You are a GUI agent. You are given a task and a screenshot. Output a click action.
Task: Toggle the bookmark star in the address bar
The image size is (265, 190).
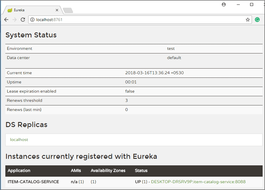248,20
